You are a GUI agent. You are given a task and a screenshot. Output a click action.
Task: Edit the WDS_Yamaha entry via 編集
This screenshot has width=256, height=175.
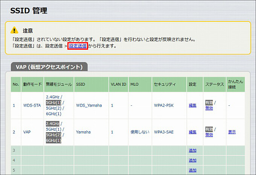tap(192, 105)
